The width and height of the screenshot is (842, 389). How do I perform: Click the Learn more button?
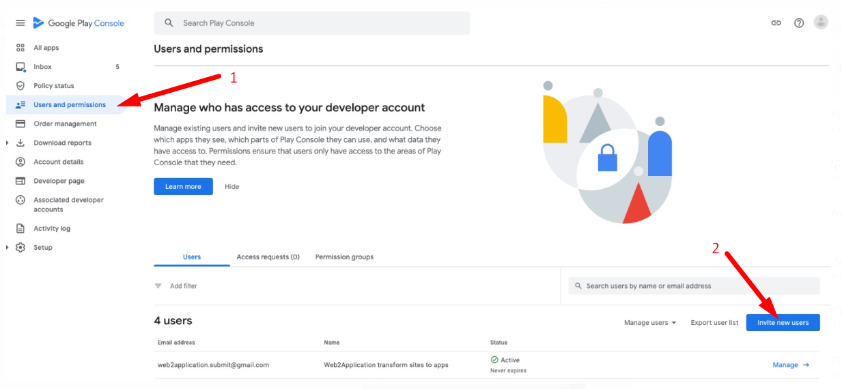(183, 187)
